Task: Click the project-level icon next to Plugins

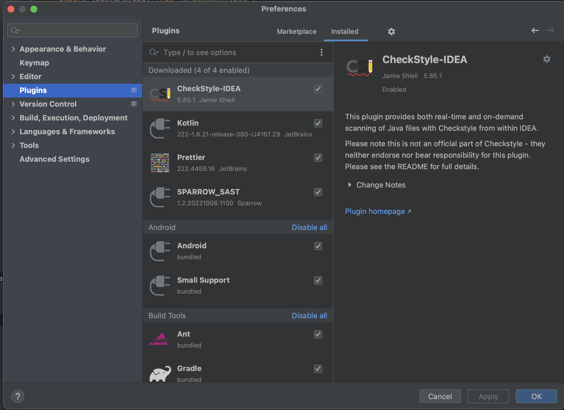Action: [x=134, y=90]
